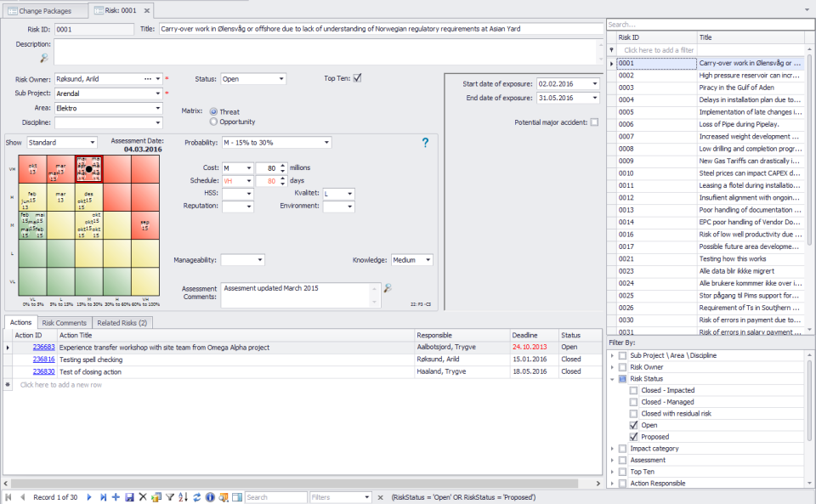
Task: Click the red risk matrix cell labeled sep 15
Action: (144, 224)
